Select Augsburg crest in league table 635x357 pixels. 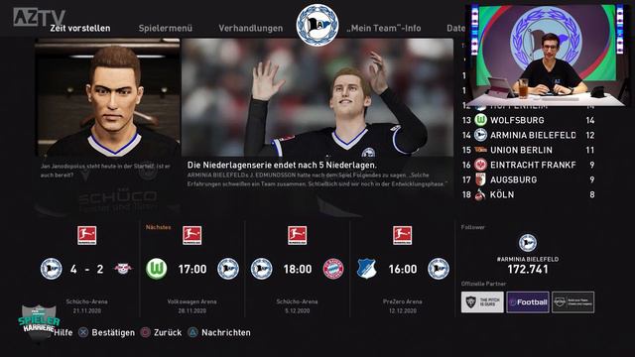[x=480, y=179]
